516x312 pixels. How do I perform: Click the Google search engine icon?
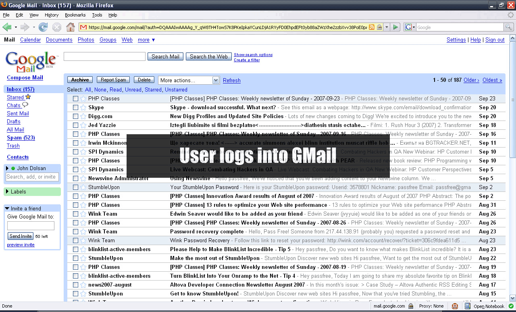coord(408,27)
